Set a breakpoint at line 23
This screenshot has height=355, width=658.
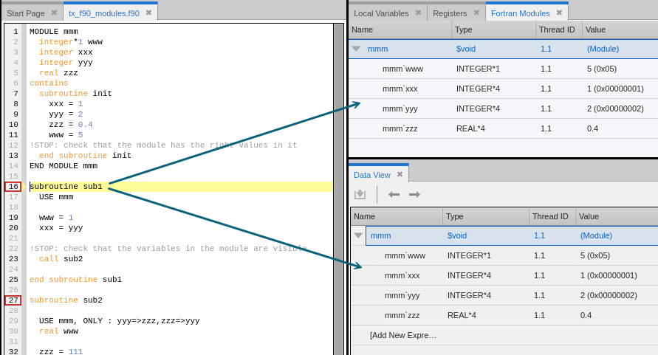(13, 259)
